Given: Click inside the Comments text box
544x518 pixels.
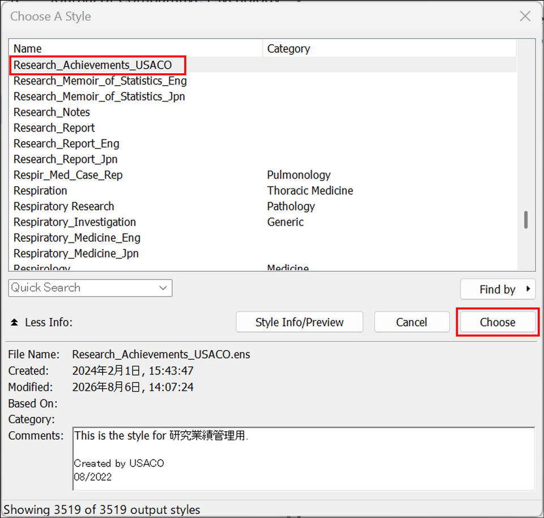Looking at the screenshot, I should 304,458.
